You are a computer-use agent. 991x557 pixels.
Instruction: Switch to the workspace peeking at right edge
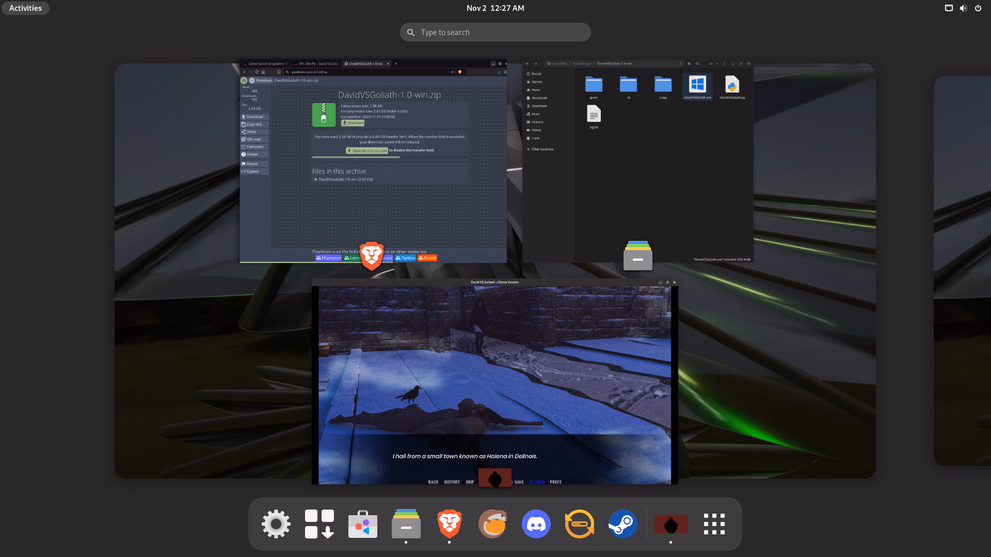(963, 271)
